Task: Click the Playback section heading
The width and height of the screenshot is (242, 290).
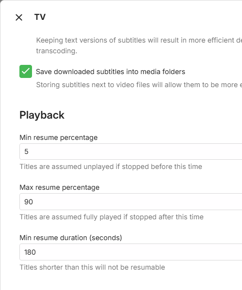Action: pyautogui.click(x=42, y=115)
